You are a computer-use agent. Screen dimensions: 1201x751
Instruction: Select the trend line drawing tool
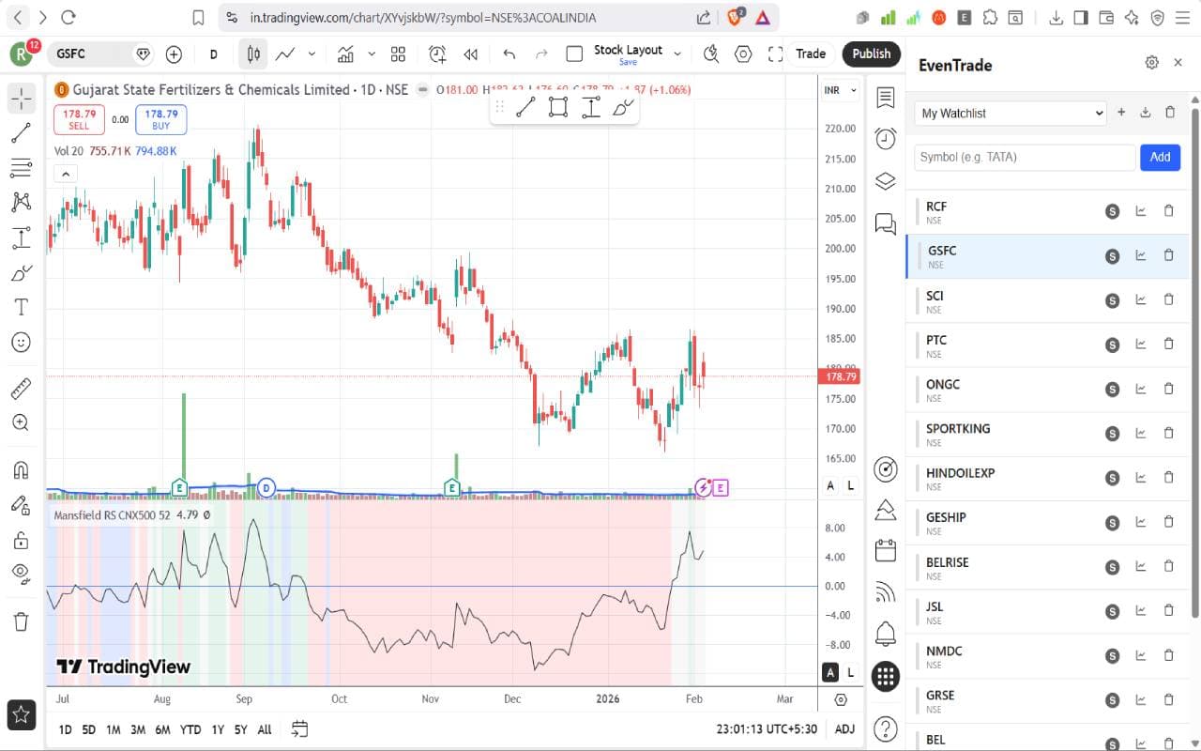(x=21, y=132)
